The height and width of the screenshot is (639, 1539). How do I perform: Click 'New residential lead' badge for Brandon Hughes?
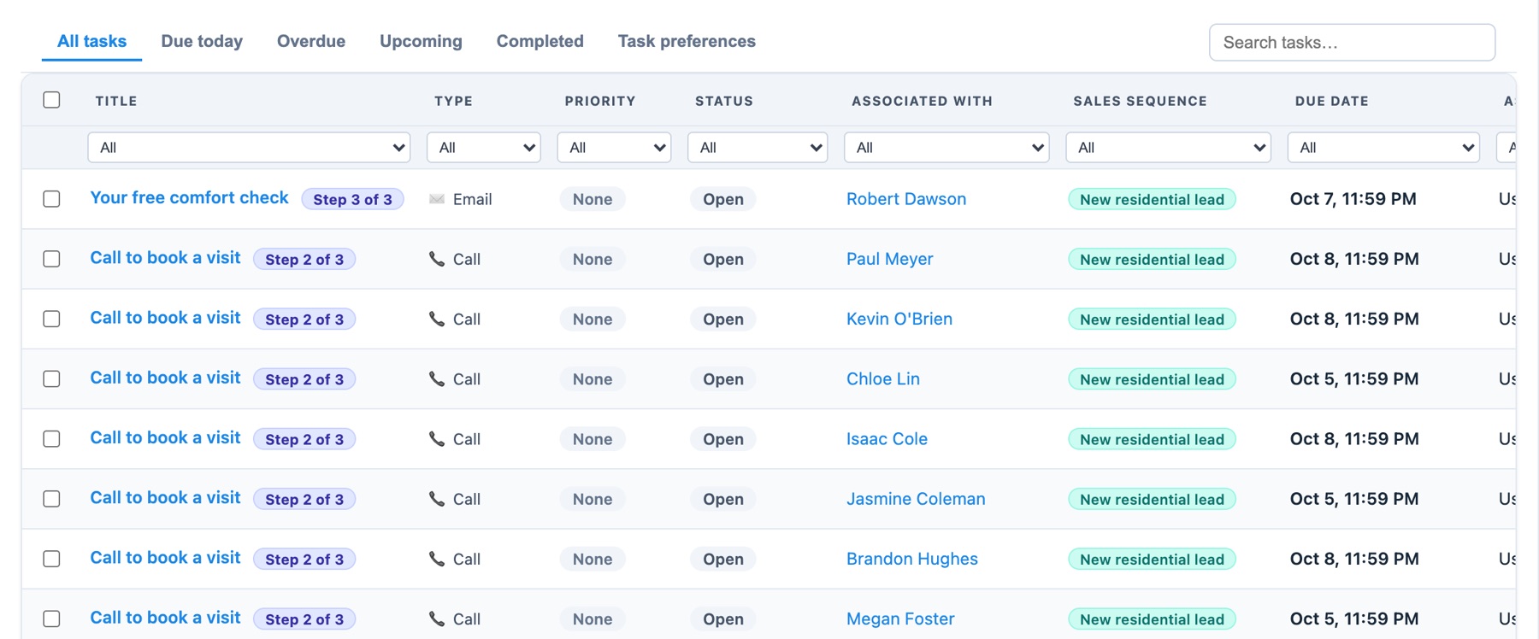coord(1152,559)
